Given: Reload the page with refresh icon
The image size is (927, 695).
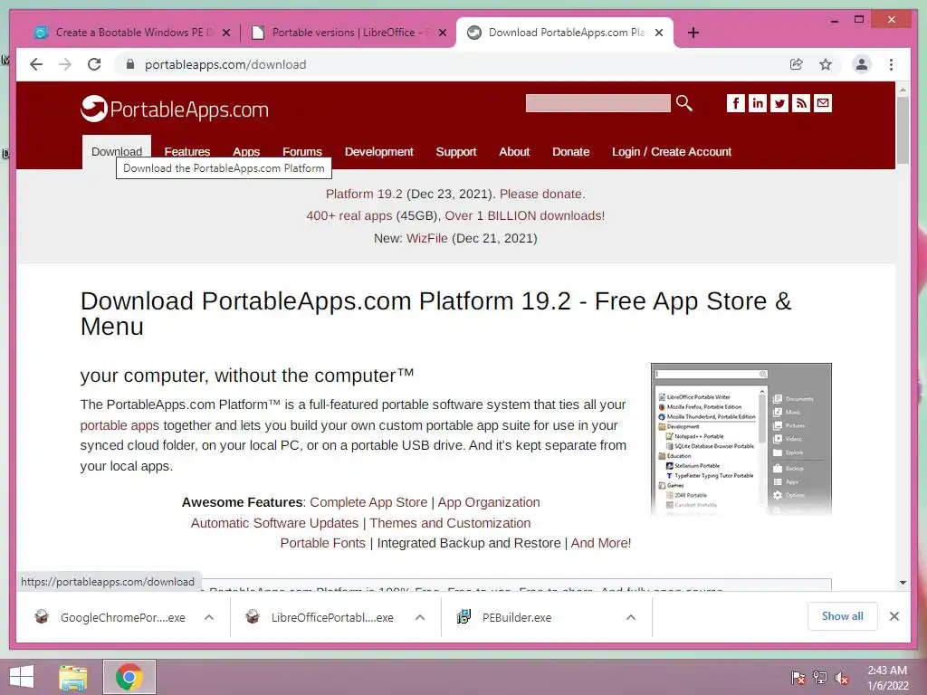Looking at the screenshot, I should [x=94, y=64].
